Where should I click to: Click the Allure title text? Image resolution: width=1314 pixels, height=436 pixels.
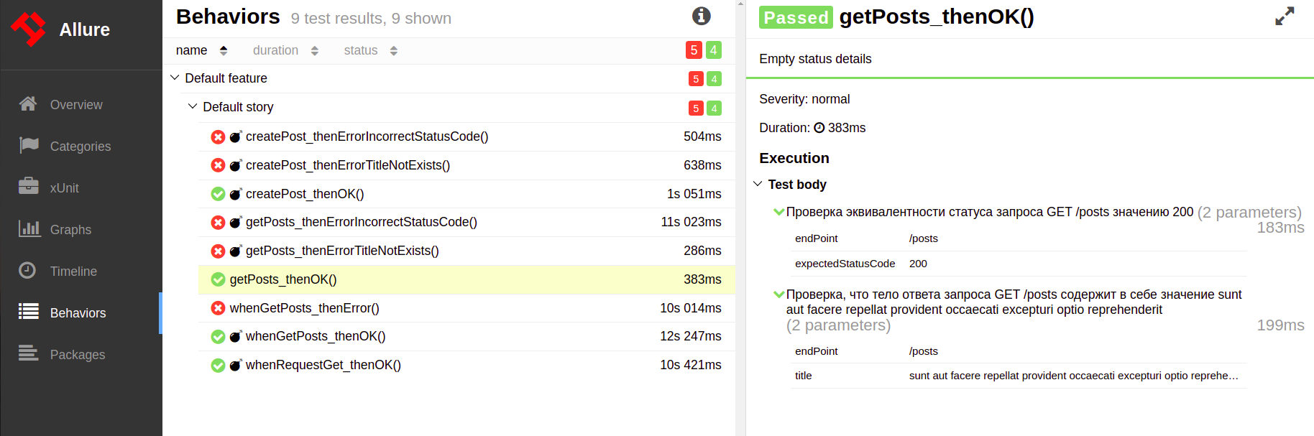coord(85,29)
